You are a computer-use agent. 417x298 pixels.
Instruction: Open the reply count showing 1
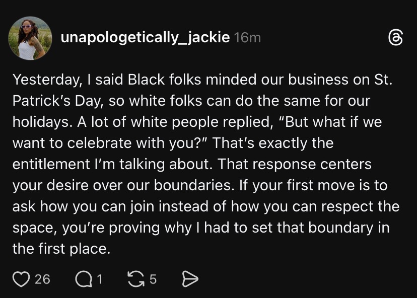pyautogui.click(x=99, y=279)
